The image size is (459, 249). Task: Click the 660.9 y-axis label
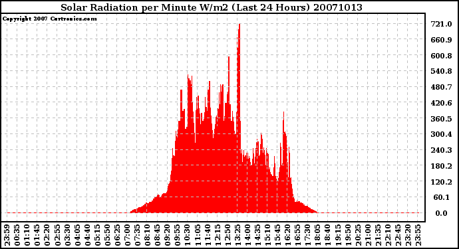(x=441, y=40)
